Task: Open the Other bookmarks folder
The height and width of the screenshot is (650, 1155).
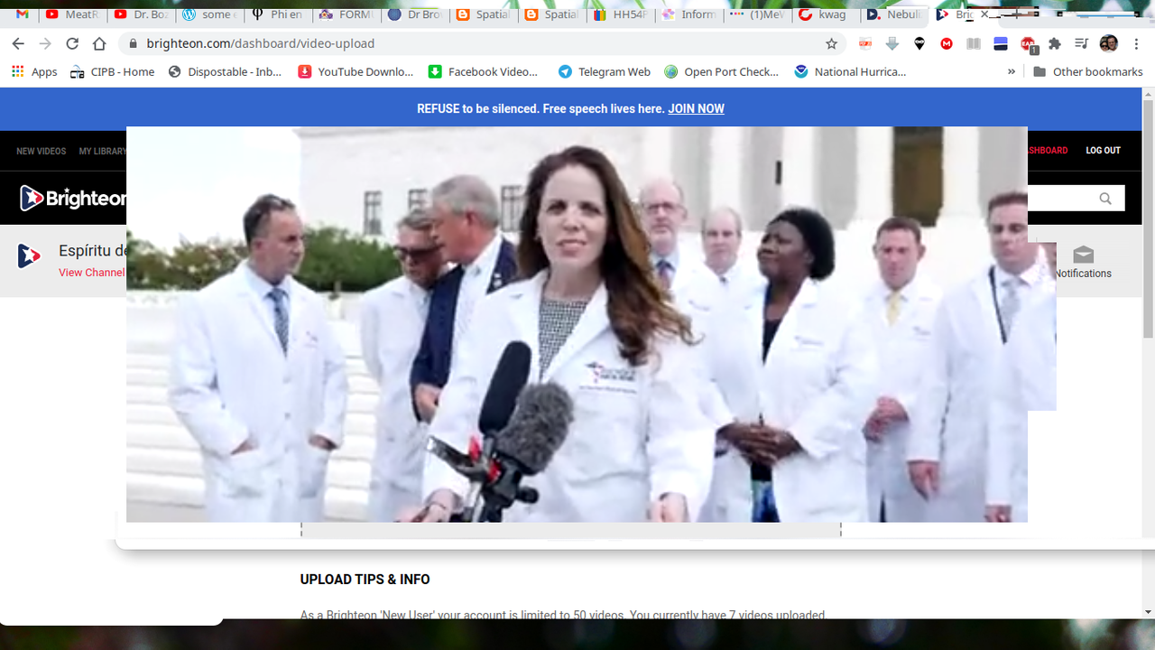Action: click(1087, 71)
